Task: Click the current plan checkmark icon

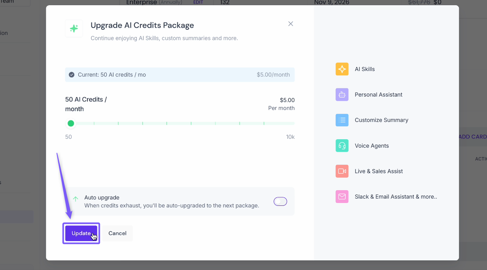Action: (x=71, y=75)
